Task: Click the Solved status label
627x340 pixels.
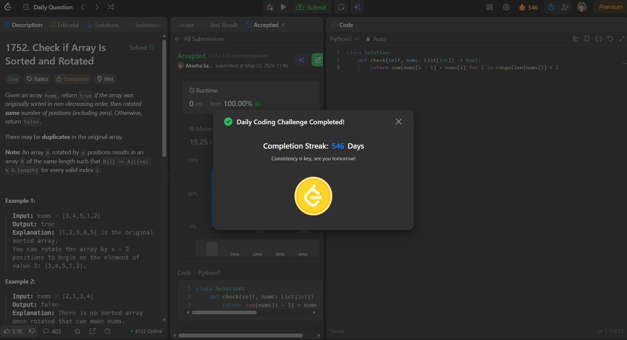Action: click(x=142, y=48)
